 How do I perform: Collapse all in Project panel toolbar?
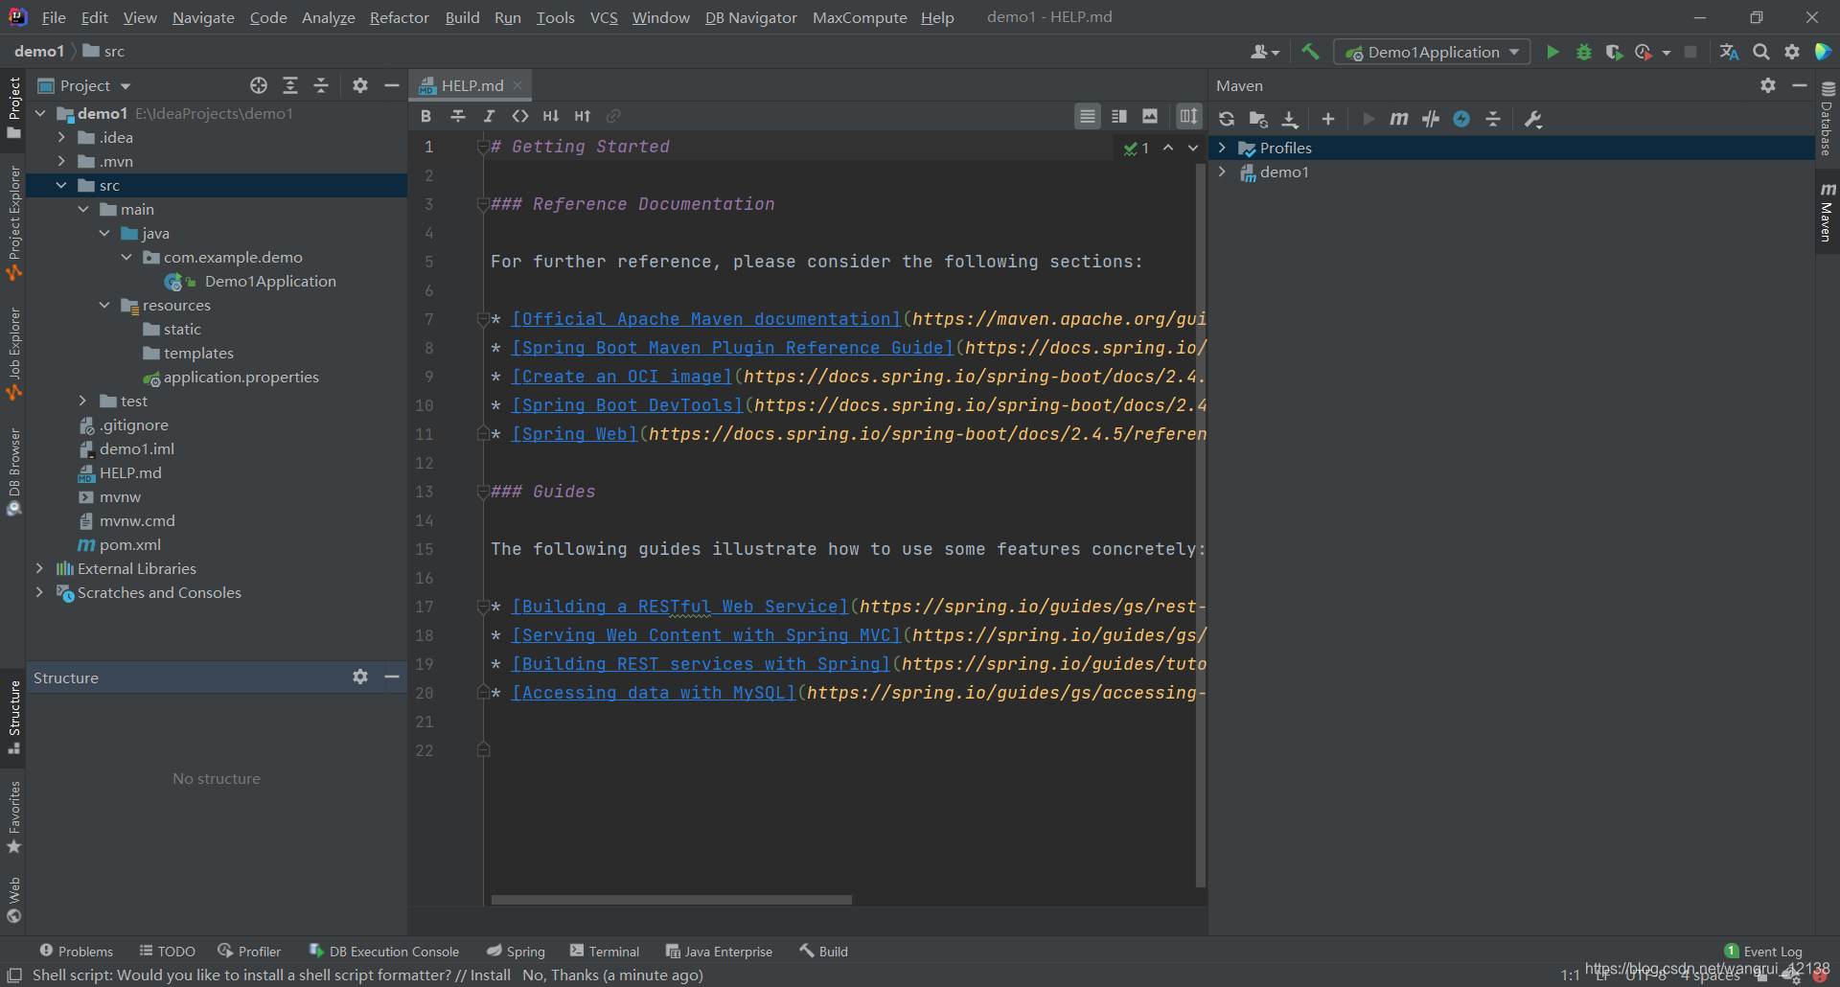tap(321, 85)
